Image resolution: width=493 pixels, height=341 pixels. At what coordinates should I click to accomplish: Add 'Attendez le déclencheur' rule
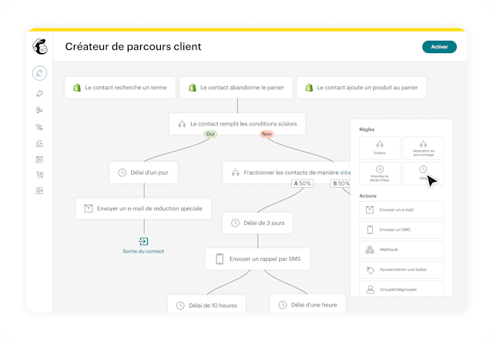click(x=380, y=173)
